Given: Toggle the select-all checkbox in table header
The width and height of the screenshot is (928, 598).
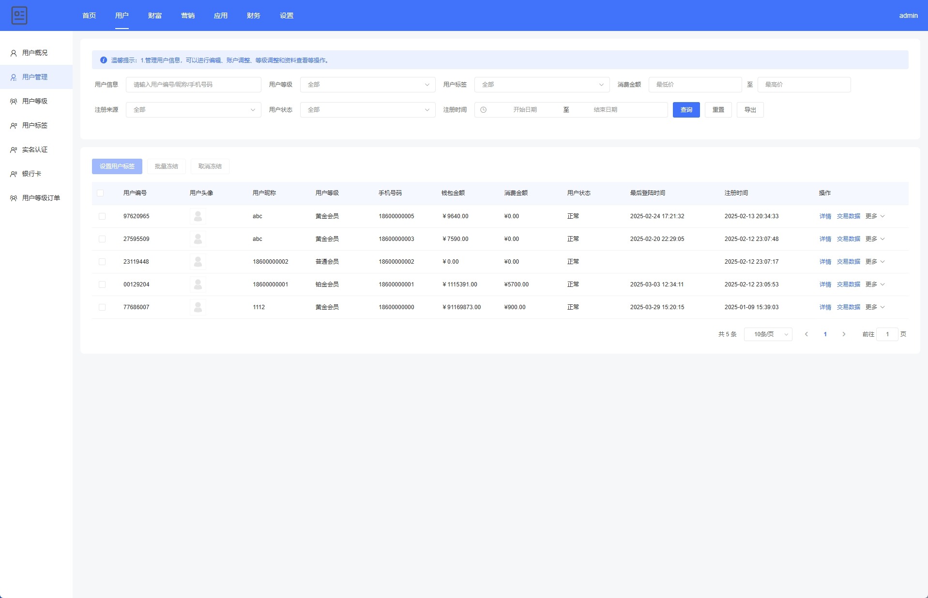Looking at the screenshot, I should pos(100,193).
